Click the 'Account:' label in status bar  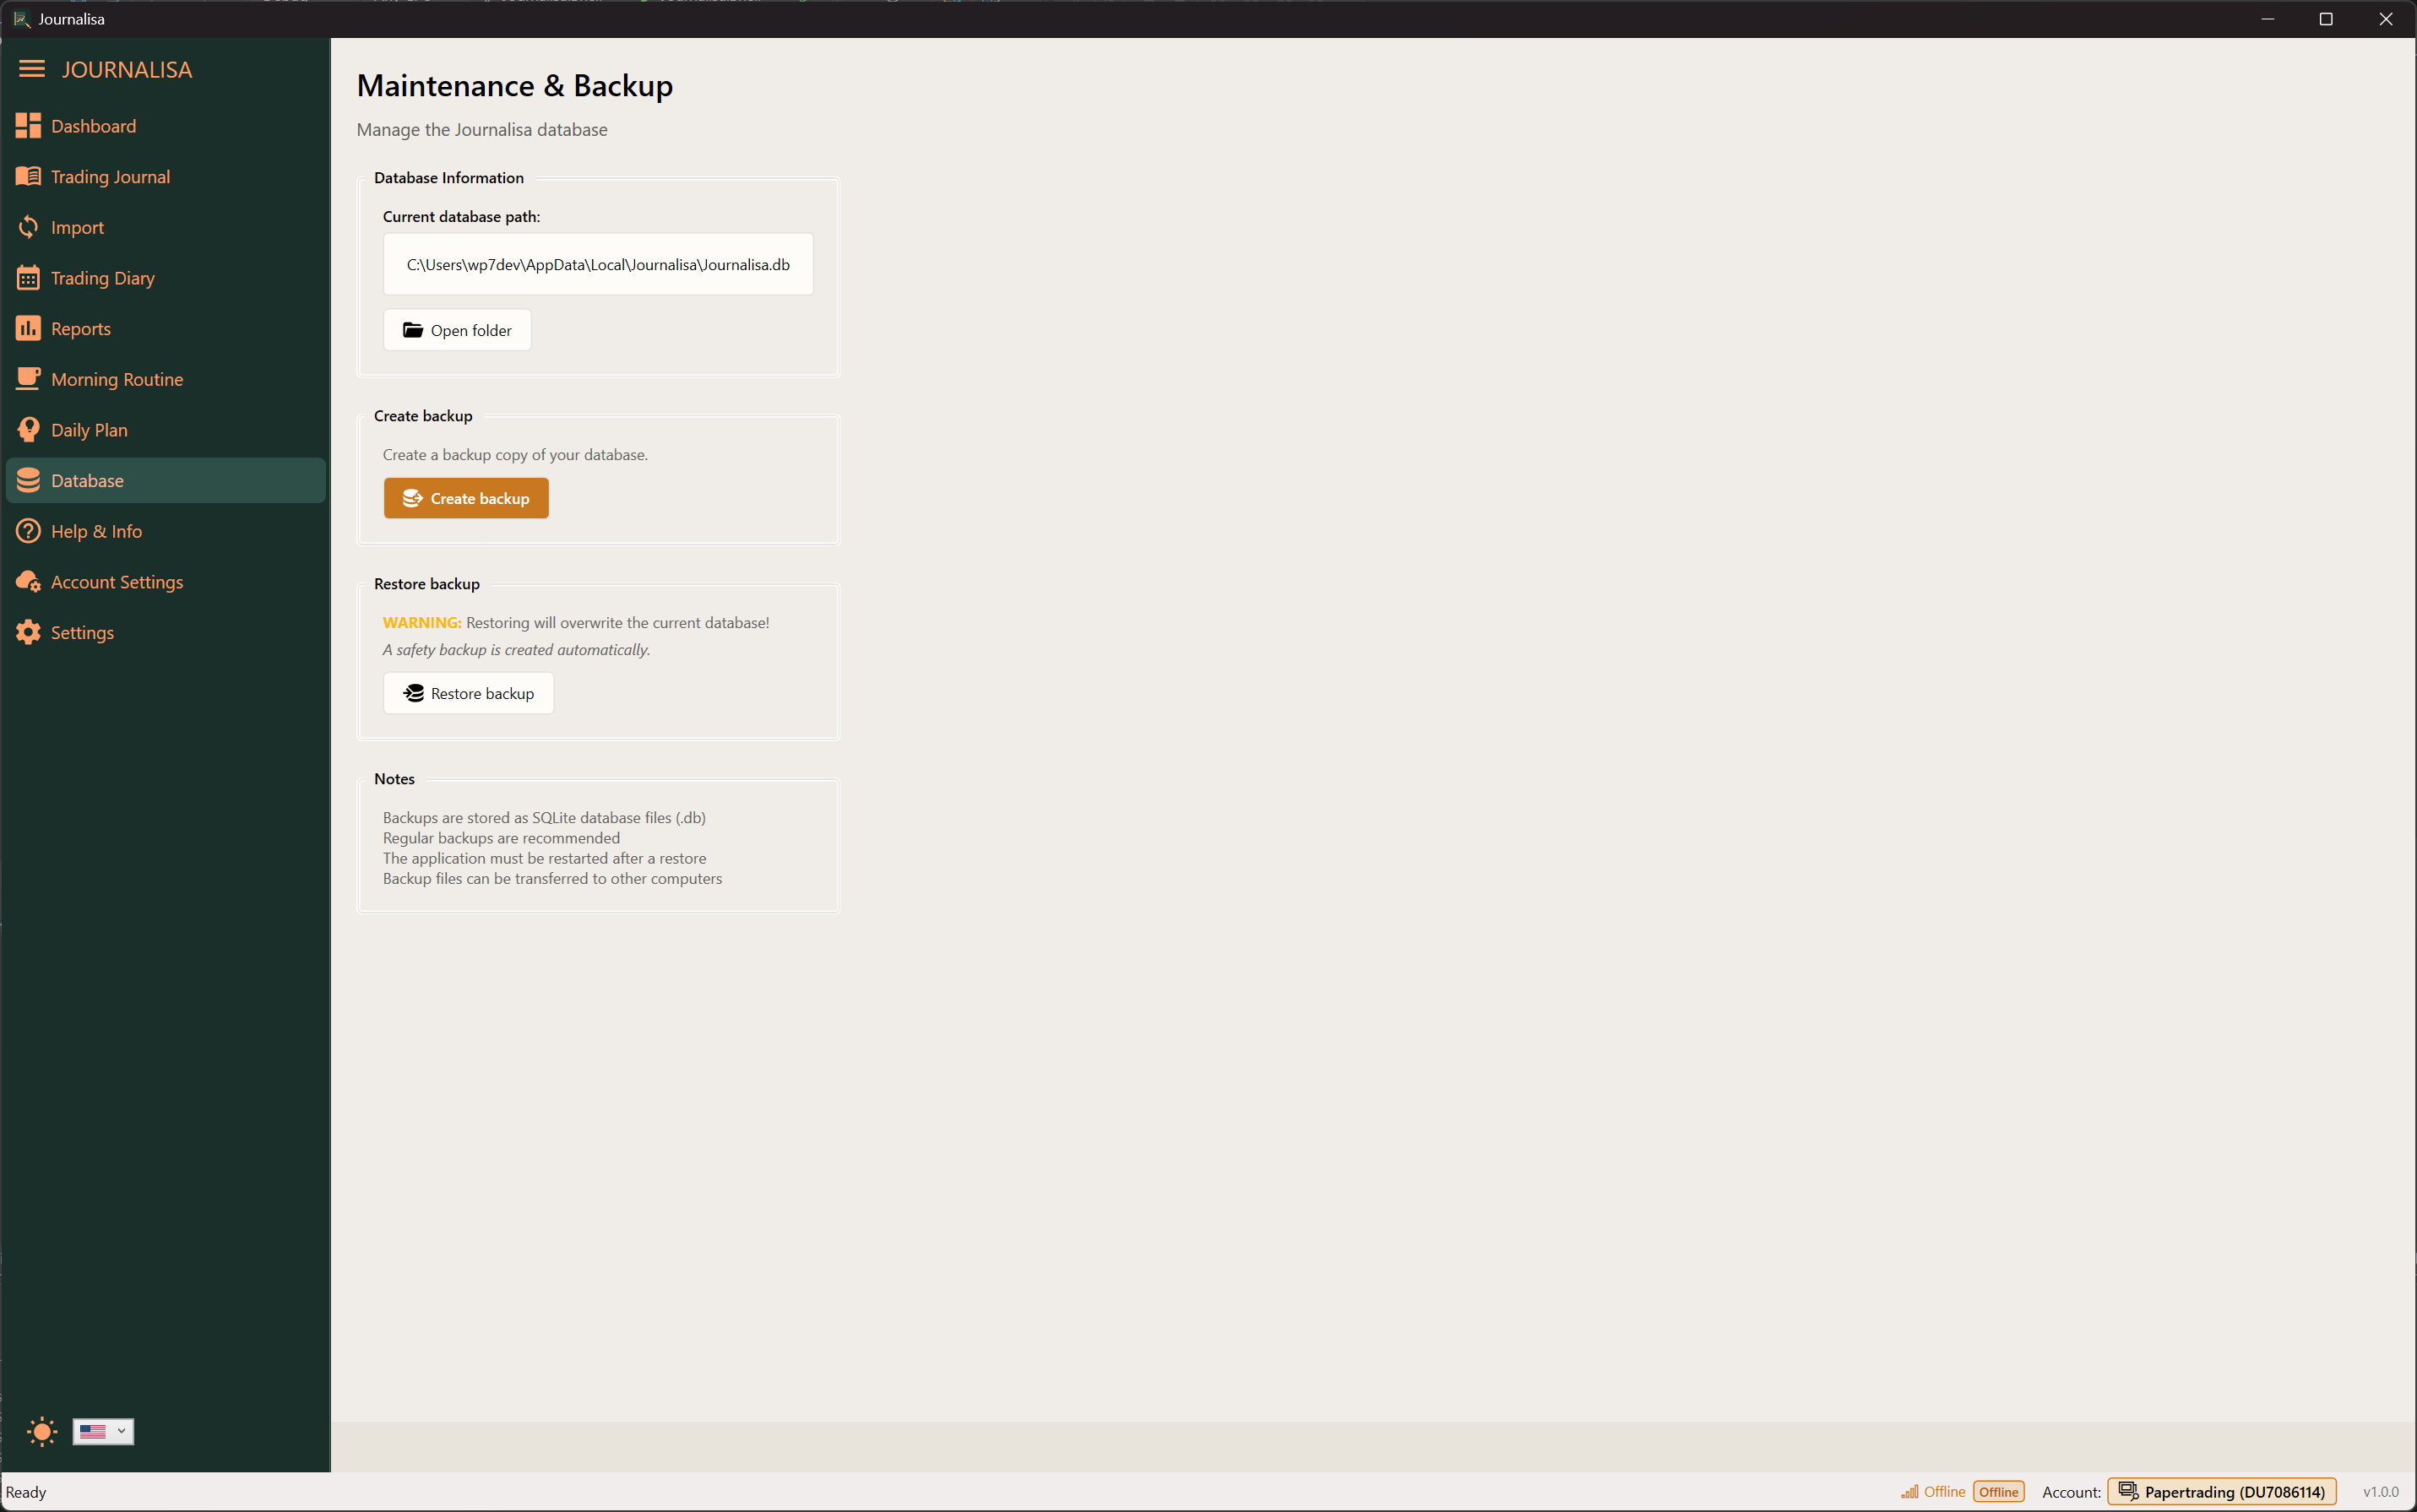point(2071,1491)
